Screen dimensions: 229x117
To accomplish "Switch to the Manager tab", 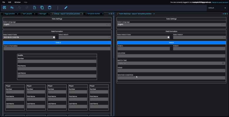I will coord(43,14).
